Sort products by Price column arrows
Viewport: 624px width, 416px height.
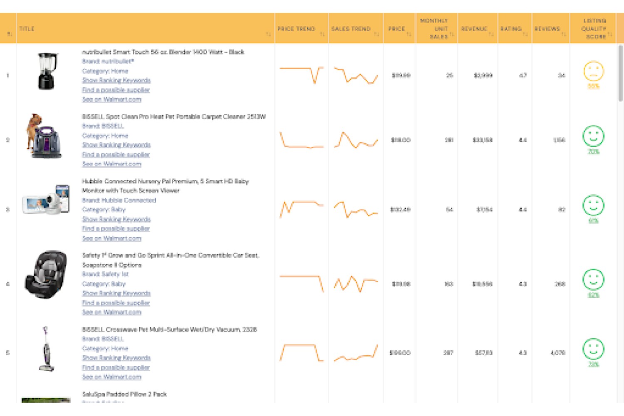pyautogui.click(x=409, y=34)
